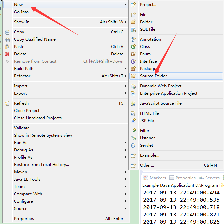The width and height of the screenshot is (224, 224).
Task: Switch to the Markers tab
Action: 154,178
